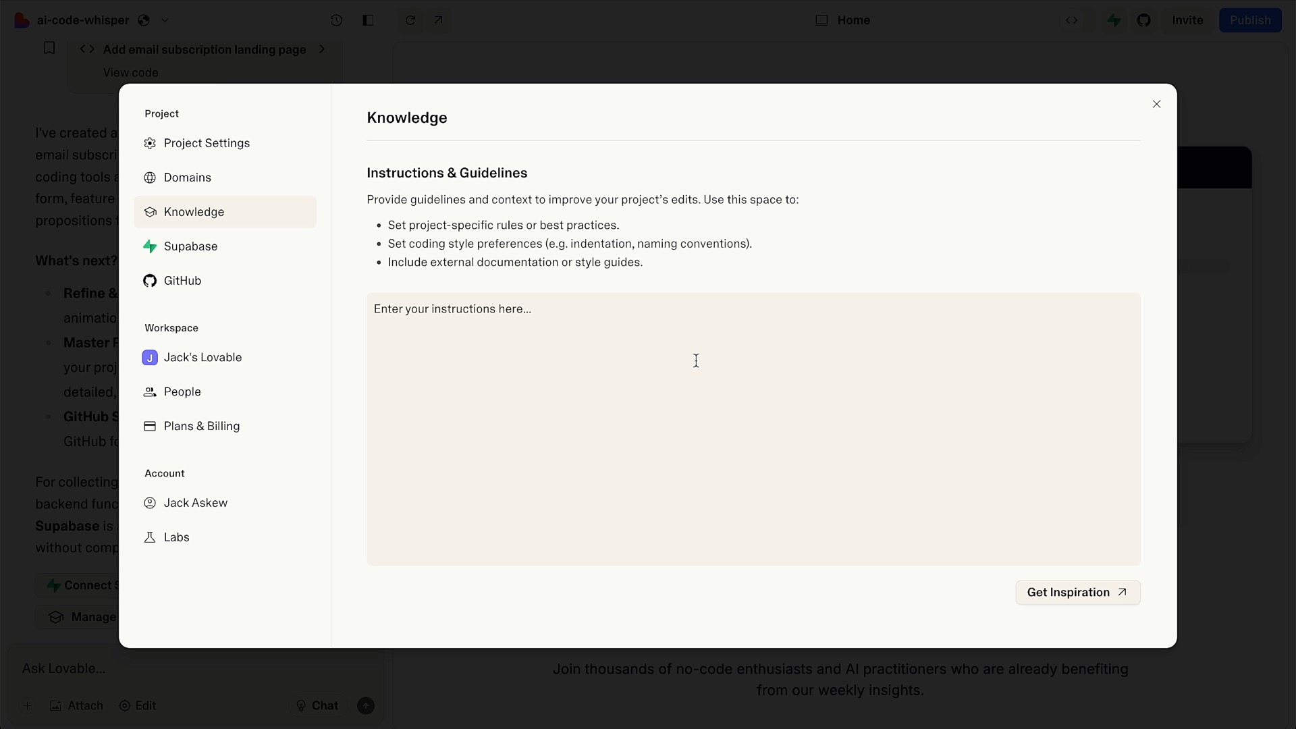Refresh the live preview
The height and width of the screenshot is (729, 1296).
[x=410, y=20]
